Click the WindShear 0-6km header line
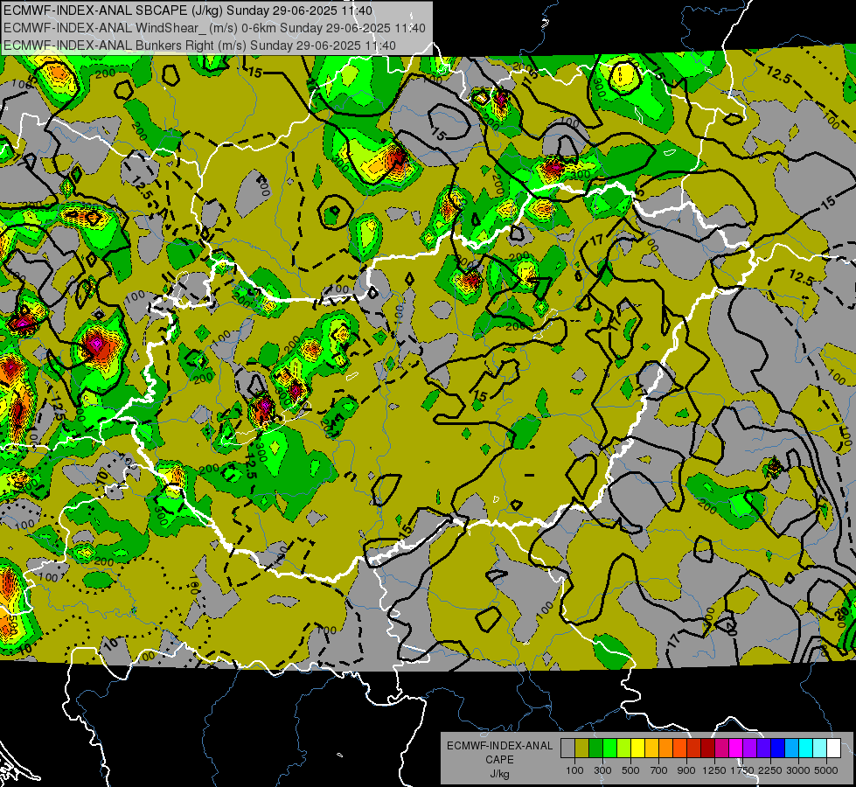Viewport: 856px width, 787px height. 214,28
